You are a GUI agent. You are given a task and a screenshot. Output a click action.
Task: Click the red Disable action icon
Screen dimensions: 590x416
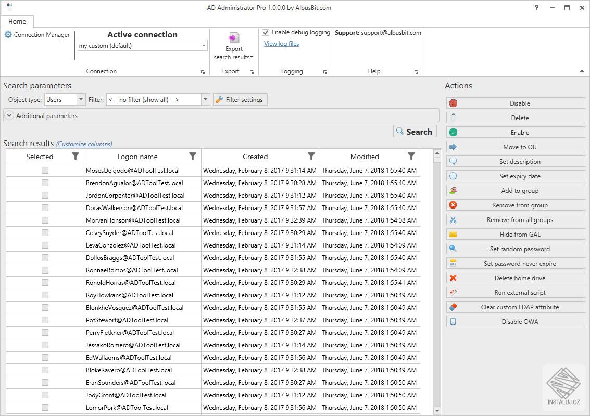click(x=453, y=103)
